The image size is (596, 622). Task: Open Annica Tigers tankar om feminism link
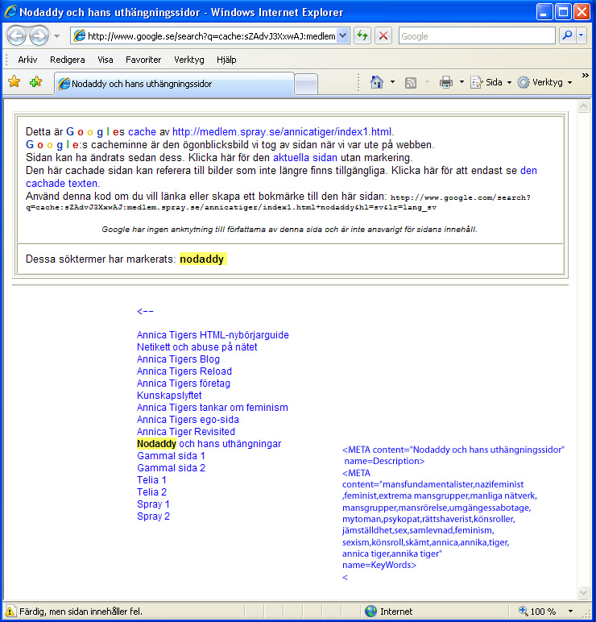tap(213, 408)
